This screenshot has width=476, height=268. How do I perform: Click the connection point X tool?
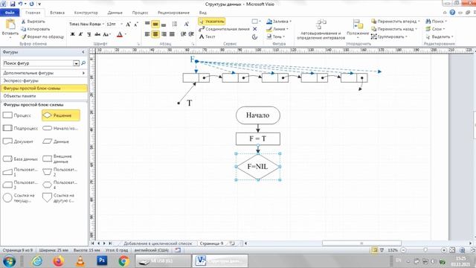tap(254, 29)
